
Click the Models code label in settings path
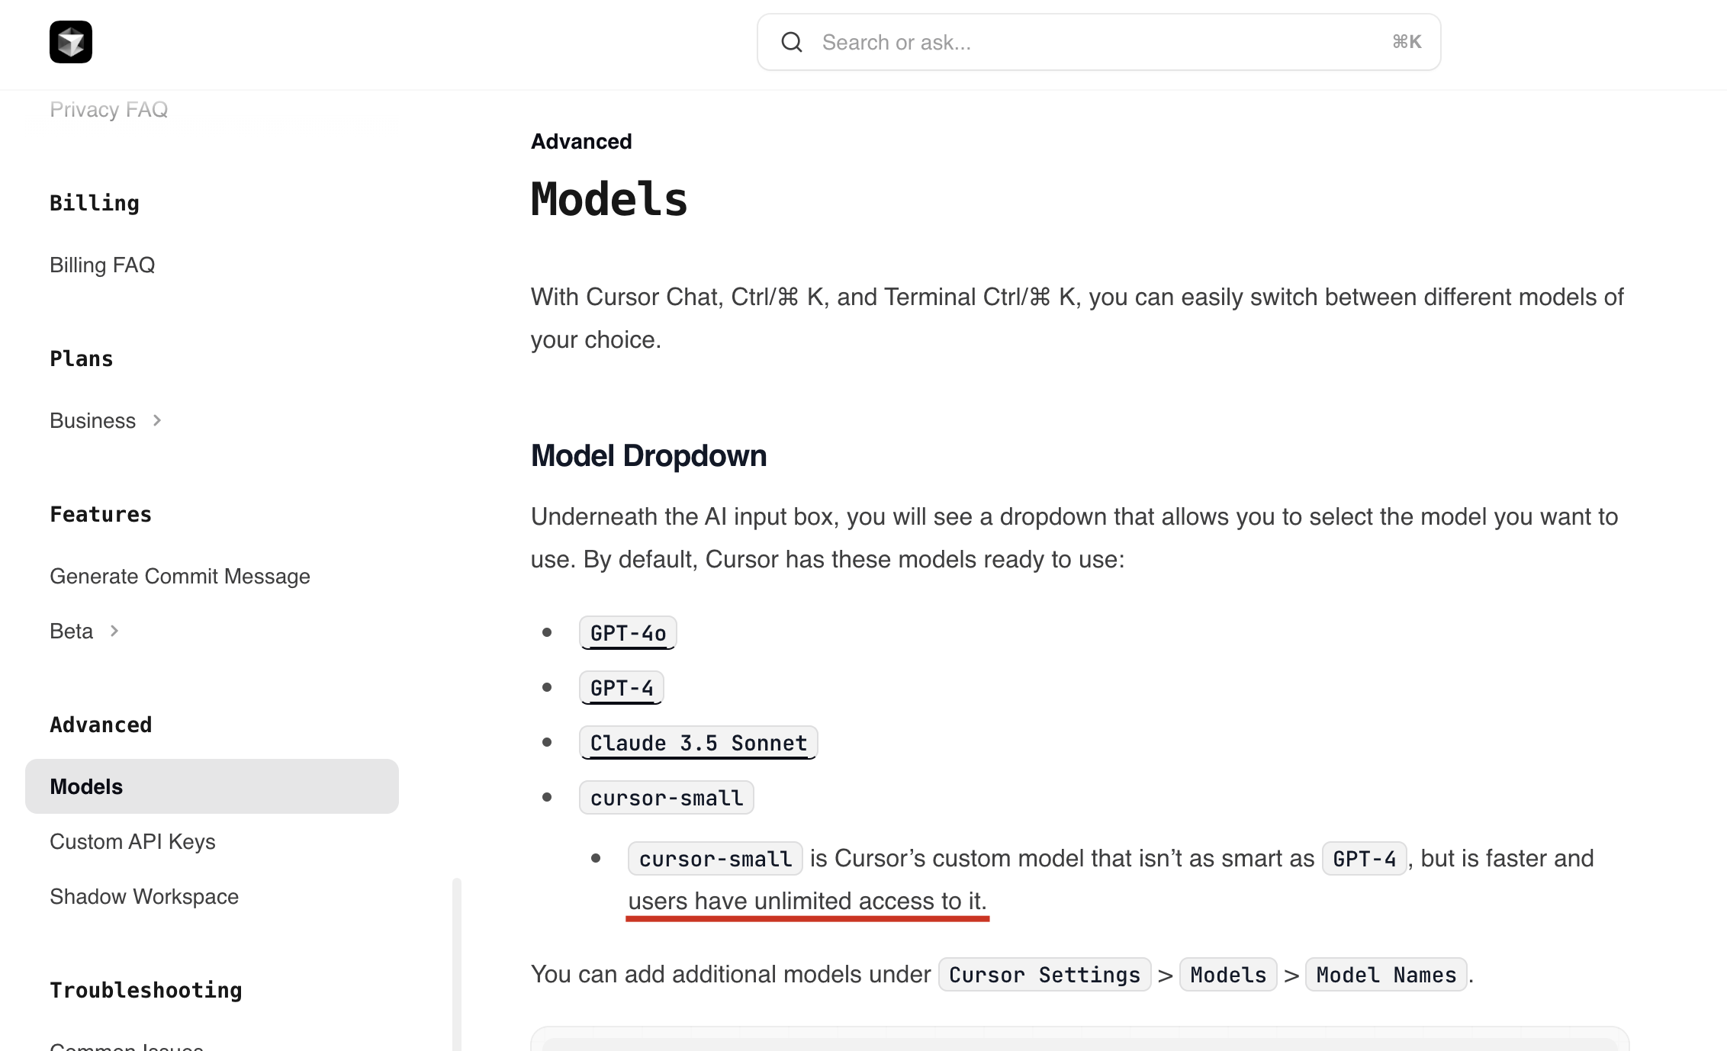1228,975
